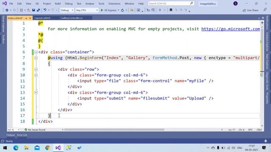The image size is (271, 152).
Task: Open the Any CPU platform dropdown
Action: pos(87,10)
